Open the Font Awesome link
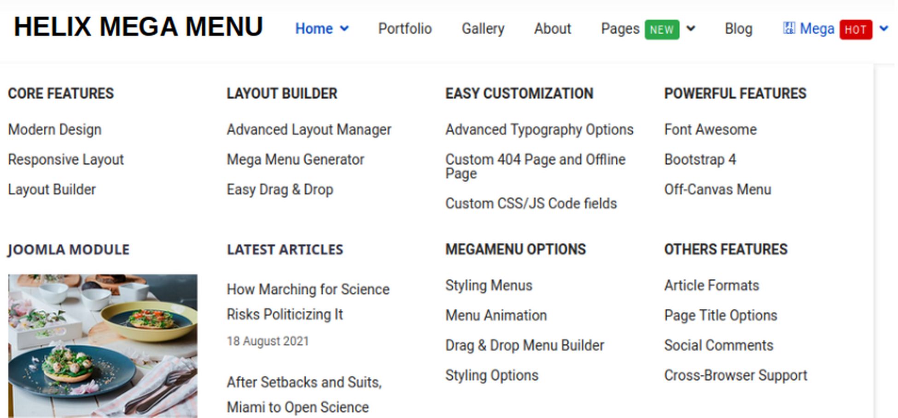 coord(710,130)
